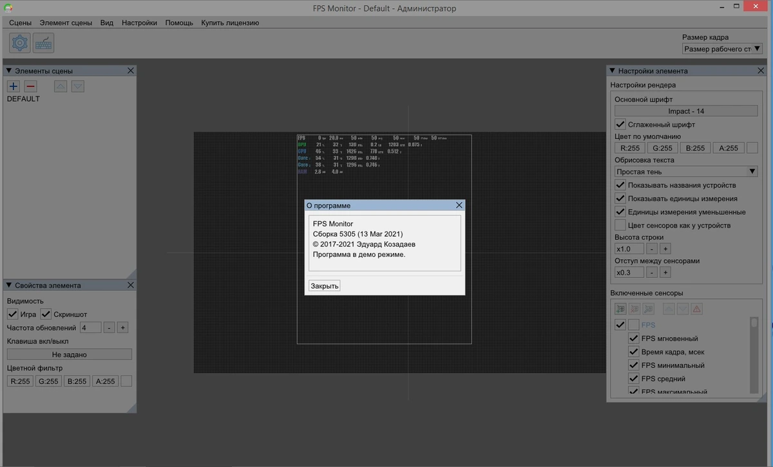Screen dimensions: 773x467
Task: Select the DEFAULT scene element
Action: tap(23, 99)
